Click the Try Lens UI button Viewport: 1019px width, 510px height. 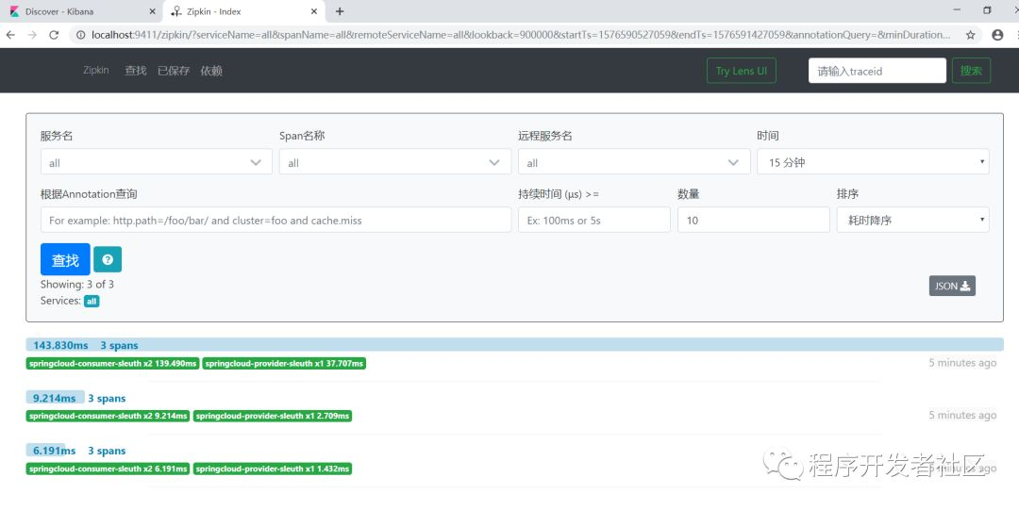coord(742,71)
